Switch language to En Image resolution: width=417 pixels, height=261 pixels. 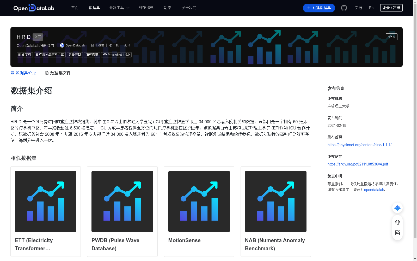click(371, 8)
